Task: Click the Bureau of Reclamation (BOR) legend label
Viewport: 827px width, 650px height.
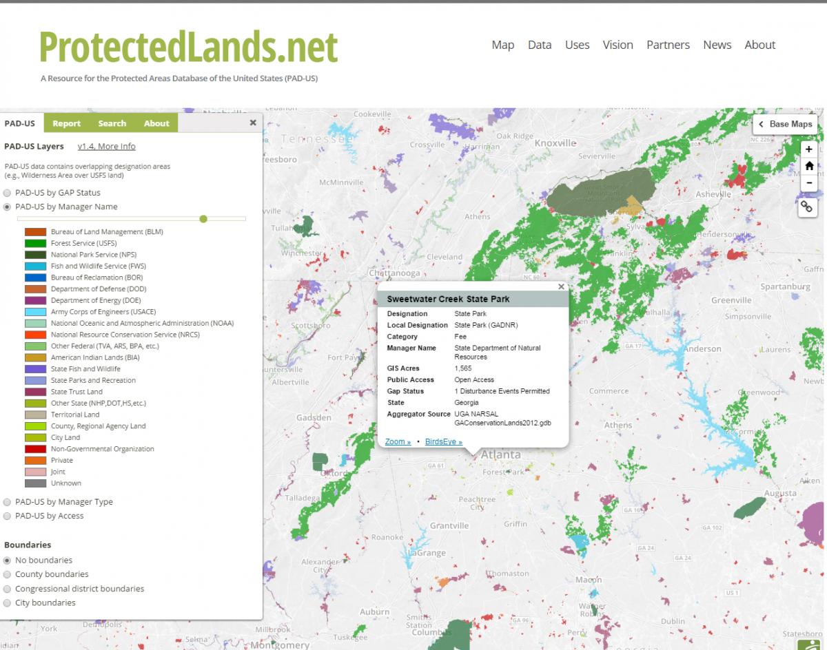Action: click(97, 277)
